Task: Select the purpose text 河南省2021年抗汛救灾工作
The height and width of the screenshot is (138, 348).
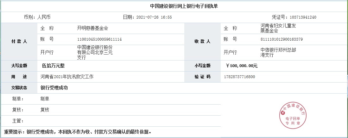Action: 67,77
